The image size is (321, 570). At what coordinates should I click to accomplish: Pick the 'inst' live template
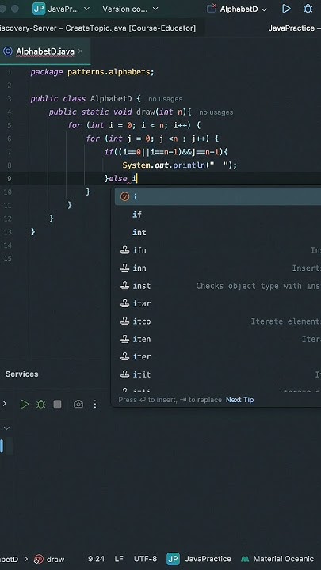click(x=218, y=286)
